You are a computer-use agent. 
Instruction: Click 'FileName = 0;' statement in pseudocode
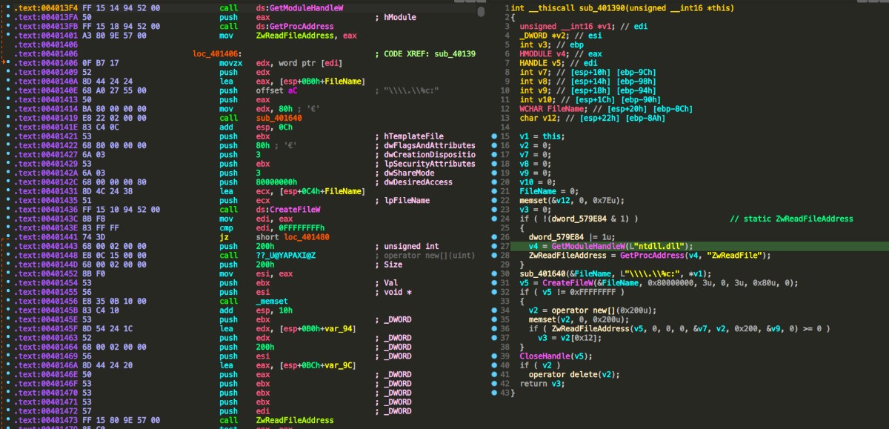(550, 191)
